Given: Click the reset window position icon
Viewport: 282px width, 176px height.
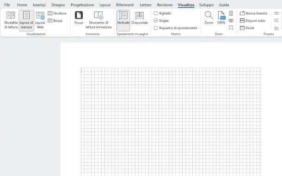Looking at the screenshot, I should point(276,28).
